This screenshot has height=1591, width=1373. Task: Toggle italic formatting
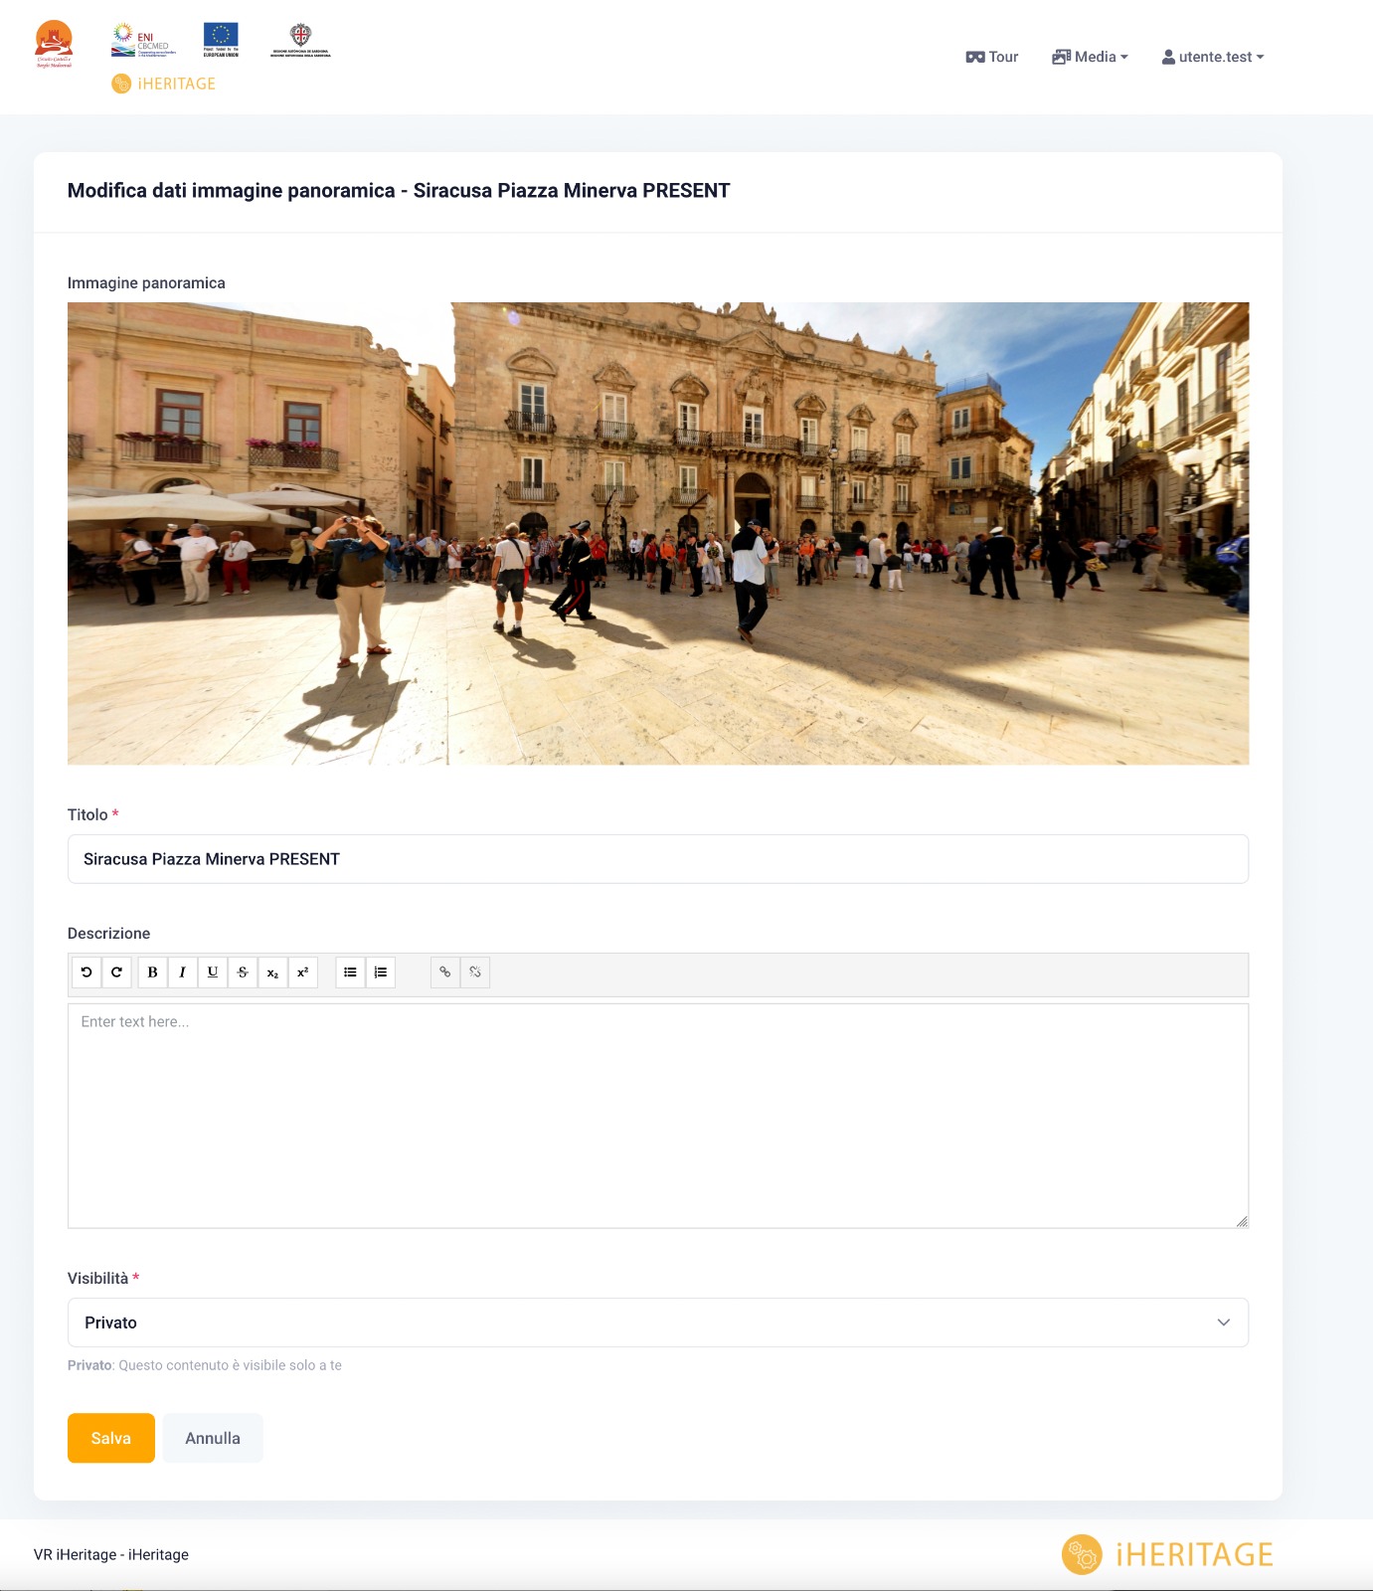point(182,972)
